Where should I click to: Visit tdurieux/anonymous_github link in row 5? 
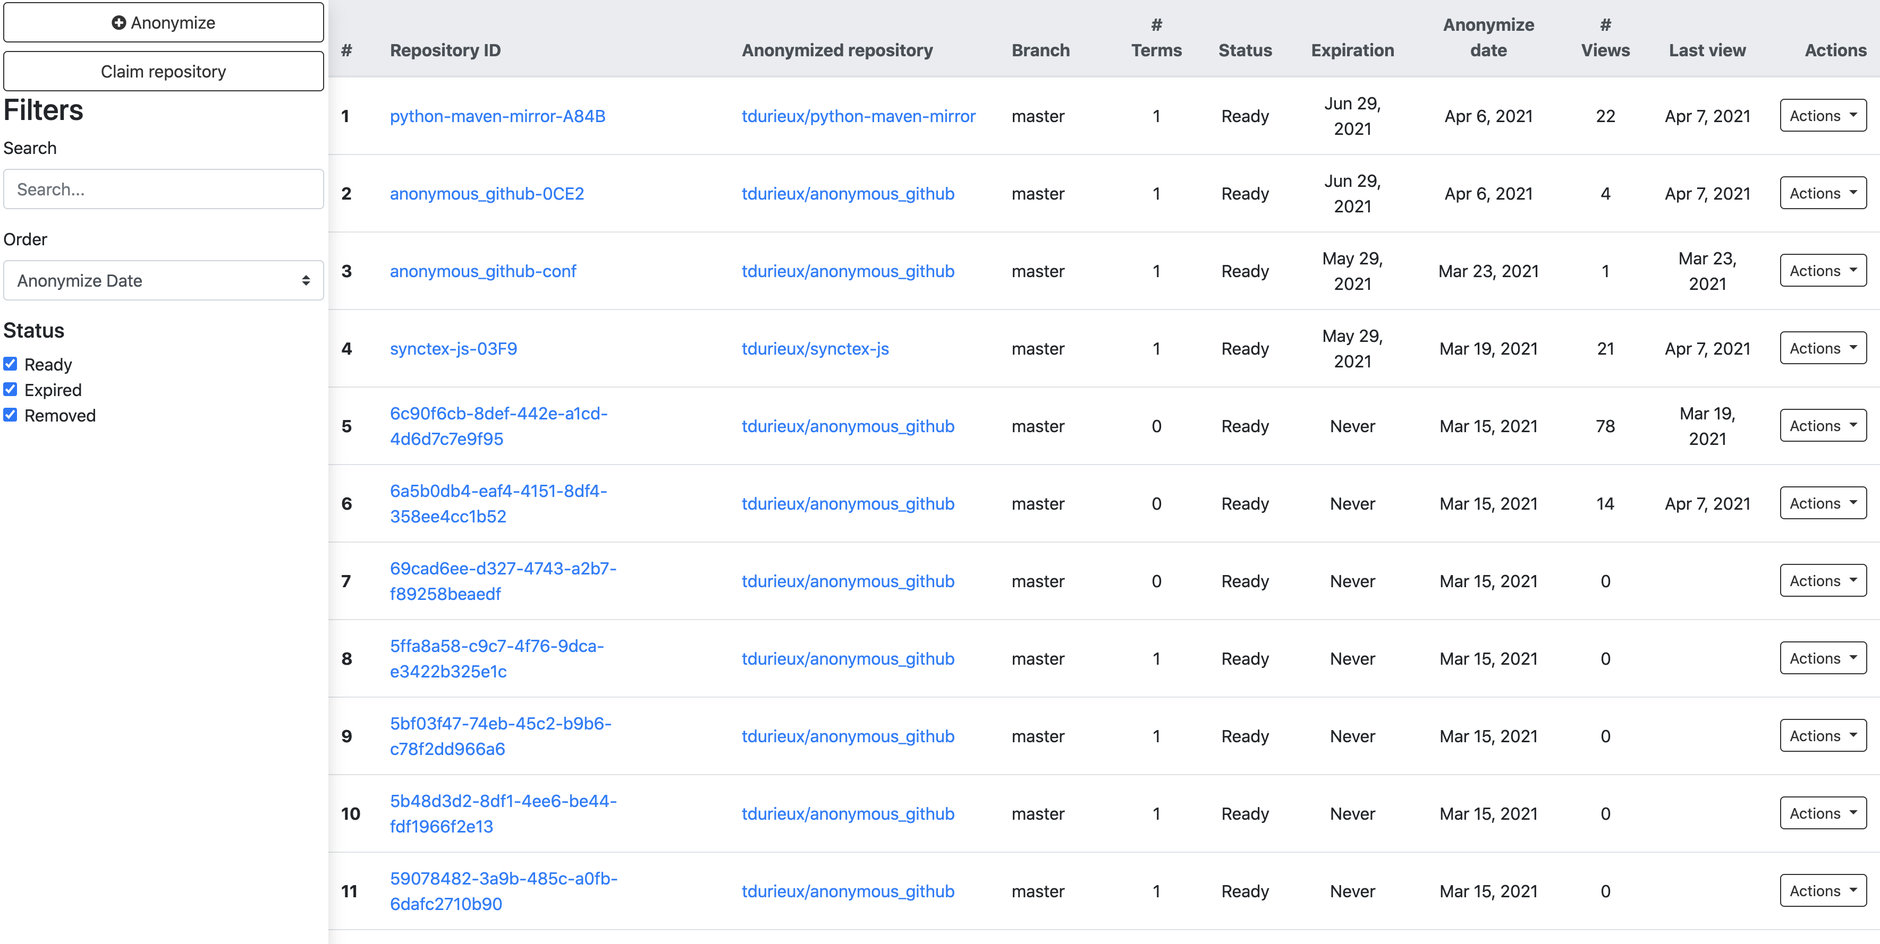click(x=848, y=426)
